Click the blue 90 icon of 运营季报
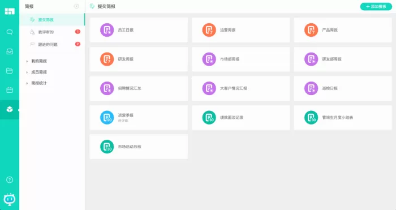 point(107,118)
